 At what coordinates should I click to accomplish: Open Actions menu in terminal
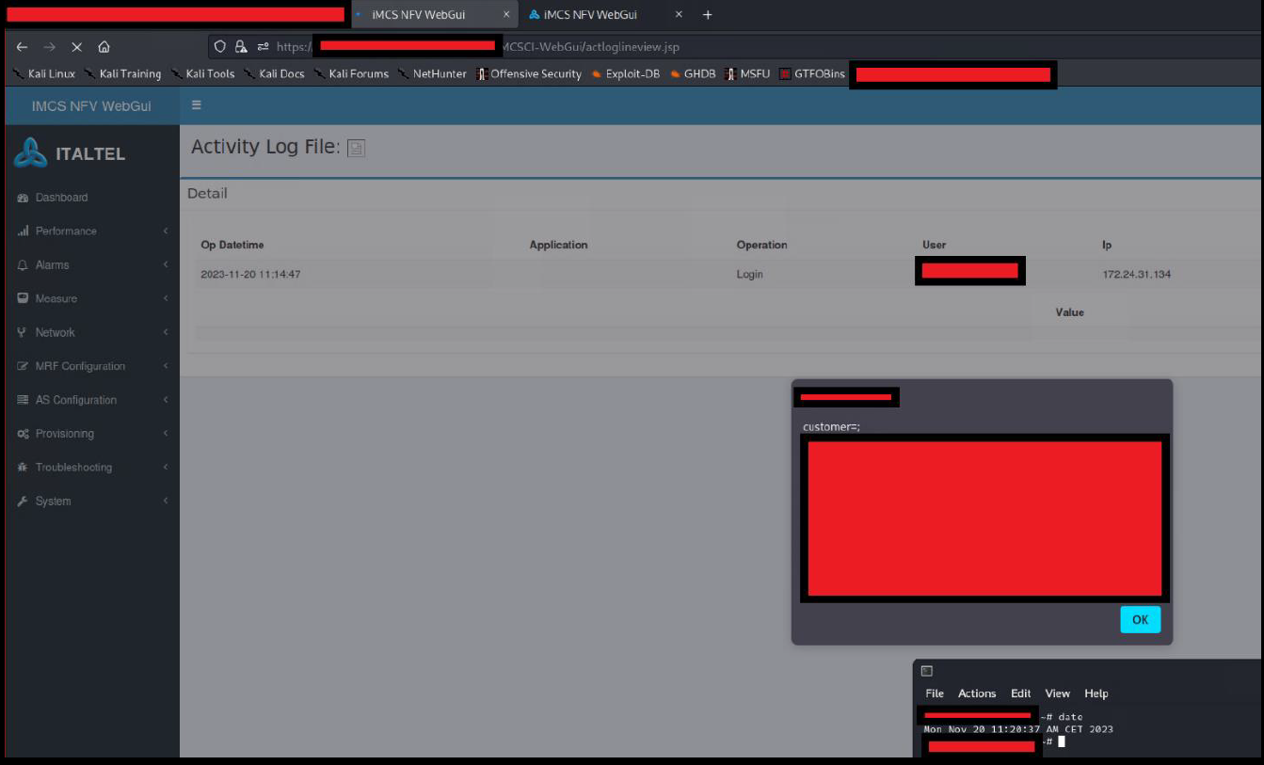click(x=977, y=693)
